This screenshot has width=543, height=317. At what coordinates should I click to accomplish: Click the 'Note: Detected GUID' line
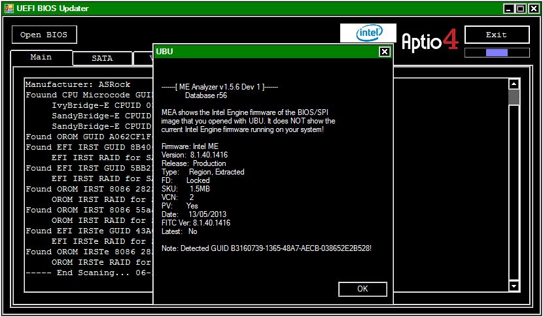(266, 248)
